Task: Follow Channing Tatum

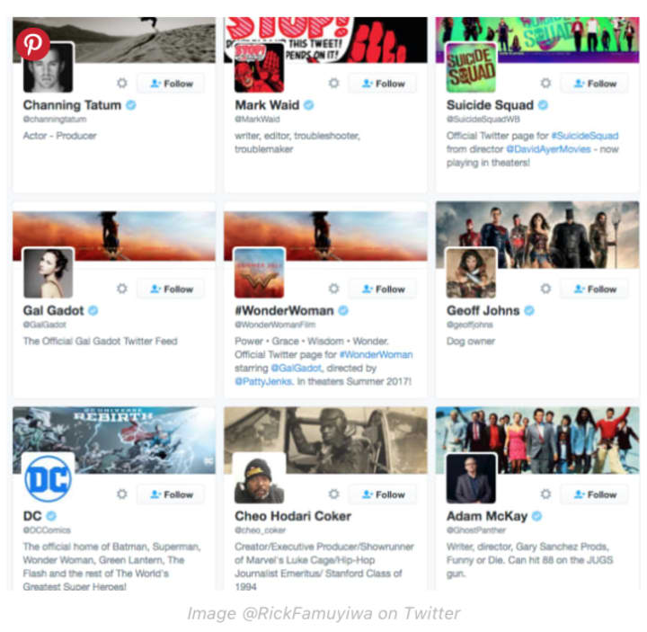Action: pyautogui.click(x=172, y=84)
